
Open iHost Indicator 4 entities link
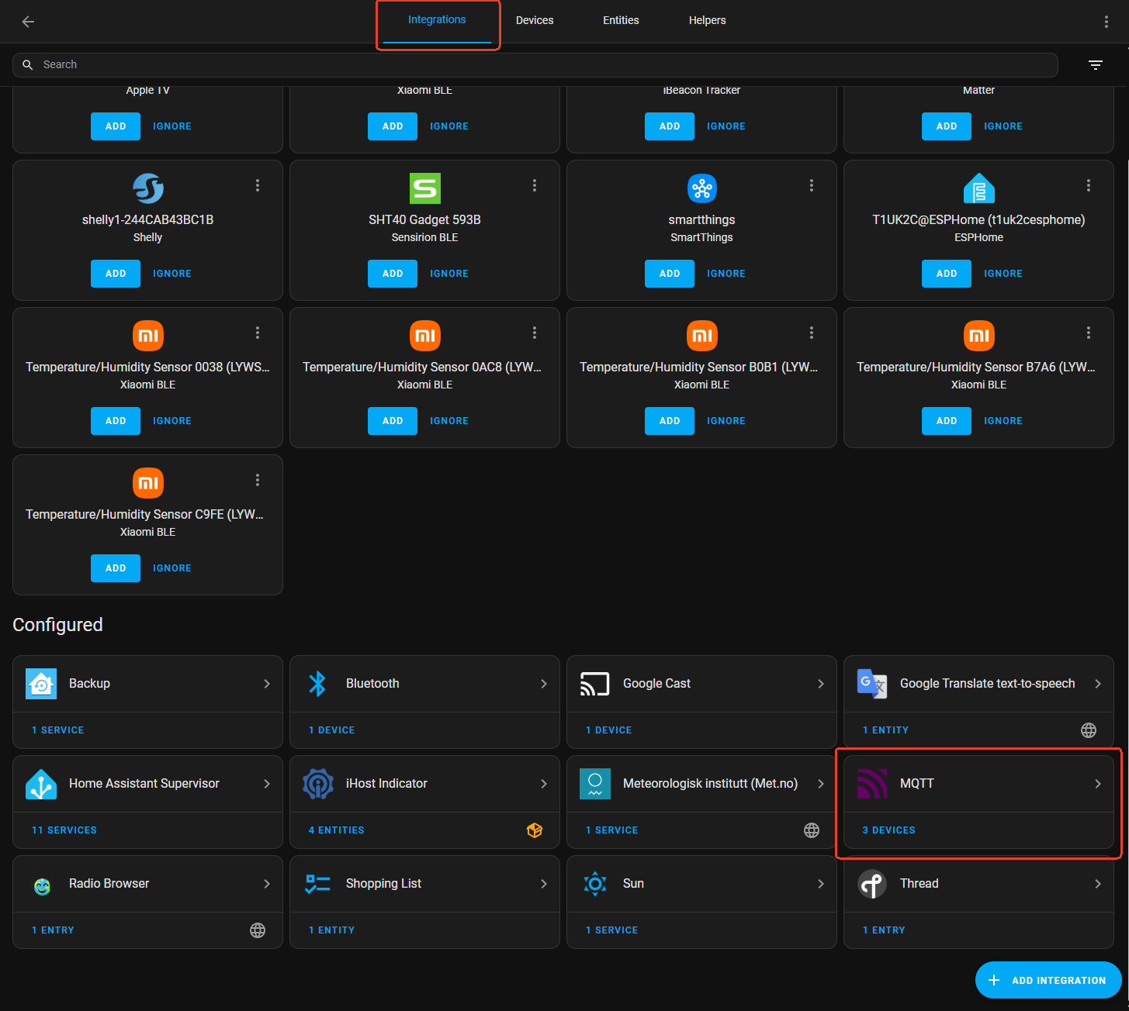pyautogui.click(x=337, y=830)
